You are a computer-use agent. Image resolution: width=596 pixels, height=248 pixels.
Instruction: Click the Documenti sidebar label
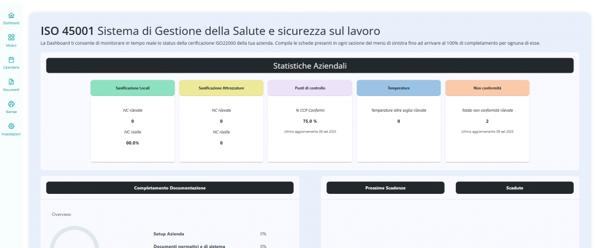tap(11, 90)
